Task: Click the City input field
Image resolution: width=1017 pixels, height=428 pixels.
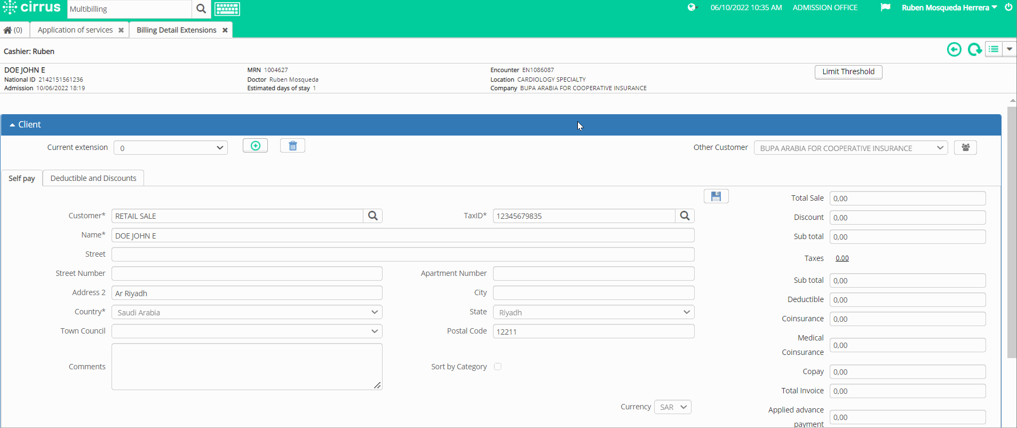Action: [594, 293]
